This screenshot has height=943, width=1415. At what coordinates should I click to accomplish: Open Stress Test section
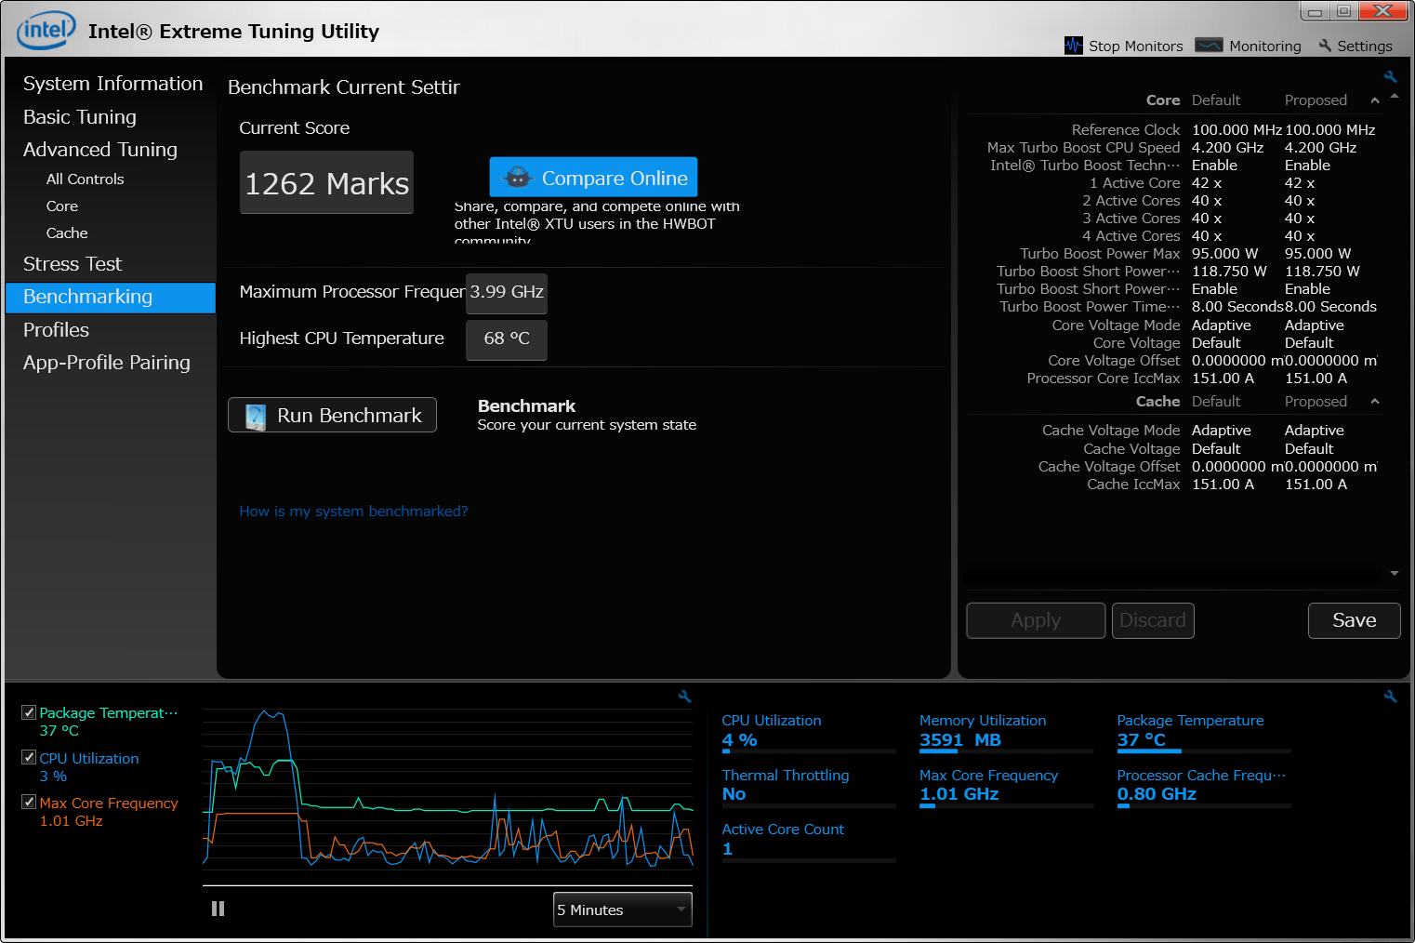tap(73, 264)
